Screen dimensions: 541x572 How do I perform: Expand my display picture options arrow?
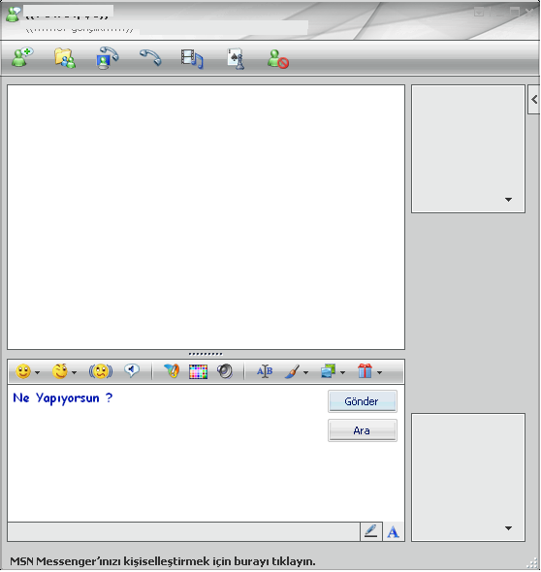point(508,527)
